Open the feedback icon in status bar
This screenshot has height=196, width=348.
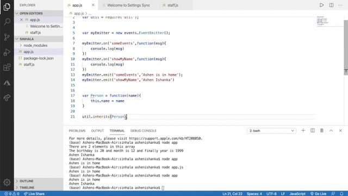click(x=333, y=194)
